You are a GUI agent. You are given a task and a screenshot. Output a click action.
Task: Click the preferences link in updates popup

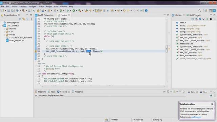196,117
